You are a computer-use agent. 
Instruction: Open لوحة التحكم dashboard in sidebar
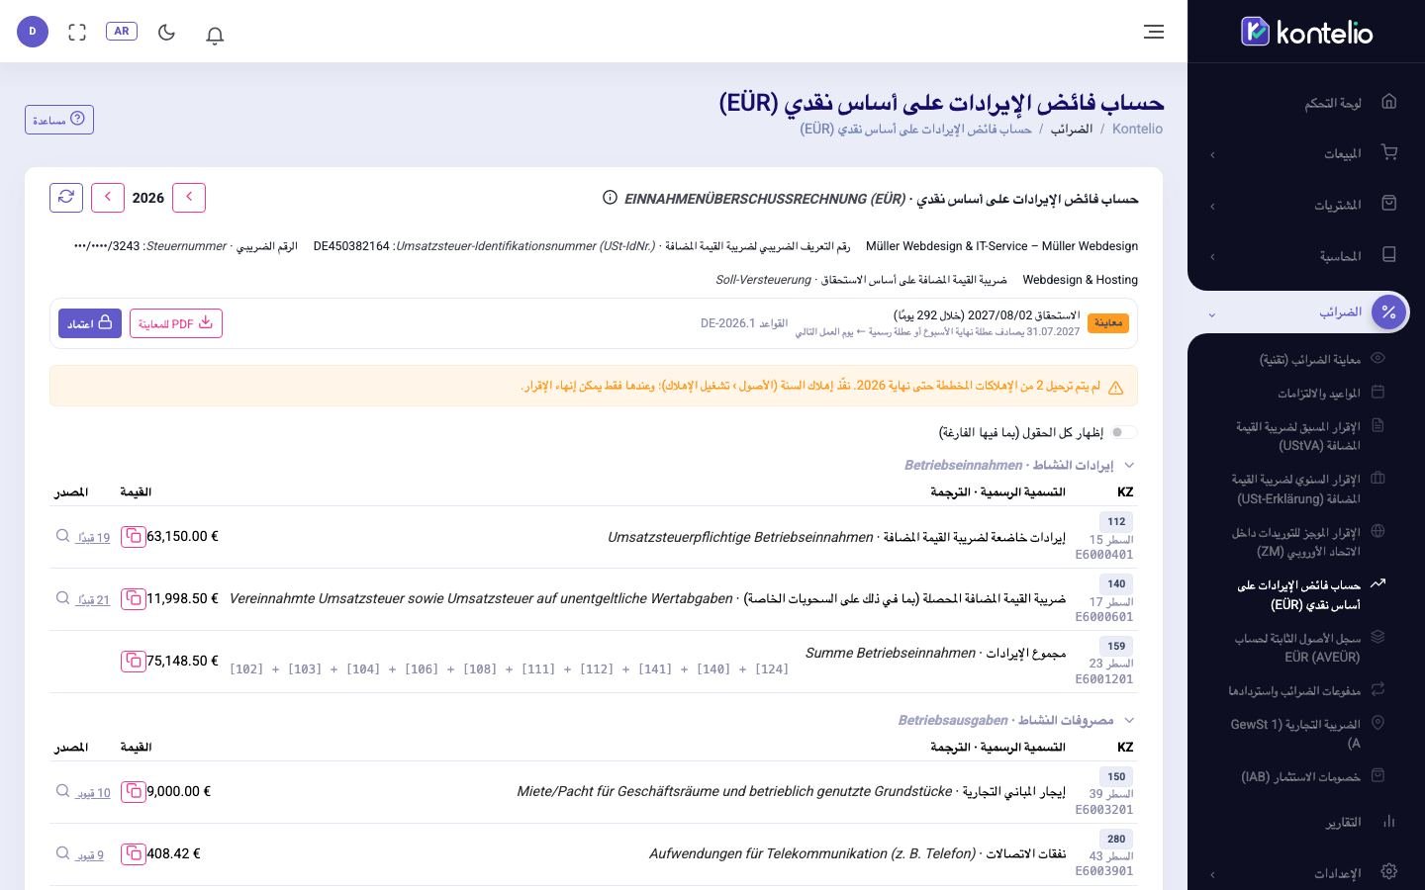click(x=1306, y=102)
